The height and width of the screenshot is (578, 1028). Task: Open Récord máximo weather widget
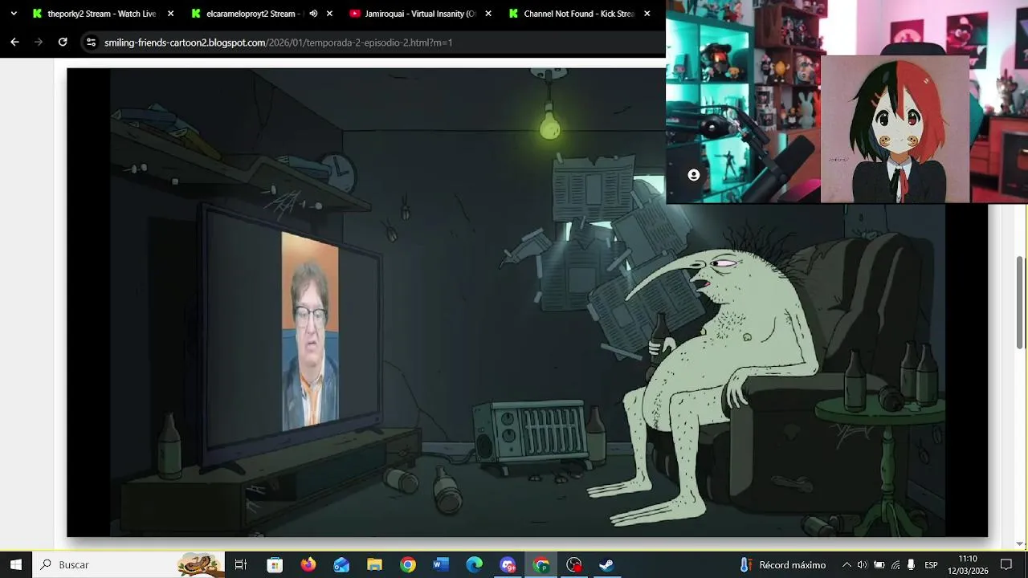782,564
